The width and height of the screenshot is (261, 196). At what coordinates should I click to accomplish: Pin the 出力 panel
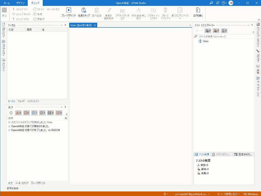pyautogui.click(x=65, y=107)
